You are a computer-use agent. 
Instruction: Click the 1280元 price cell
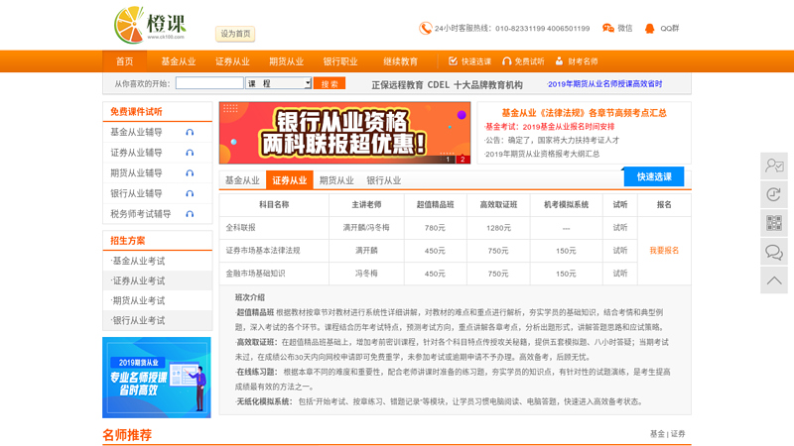pos(498,228)
